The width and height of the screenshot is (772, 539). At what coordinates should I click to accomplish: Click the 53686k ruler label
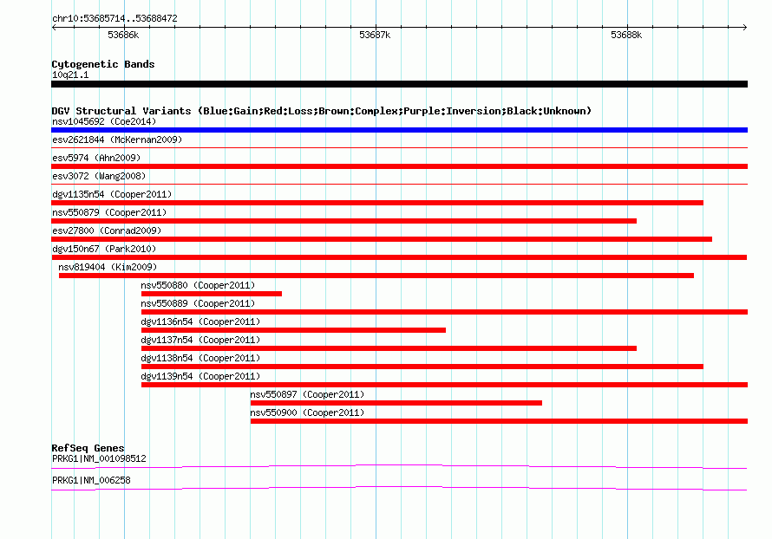point(123,35)
